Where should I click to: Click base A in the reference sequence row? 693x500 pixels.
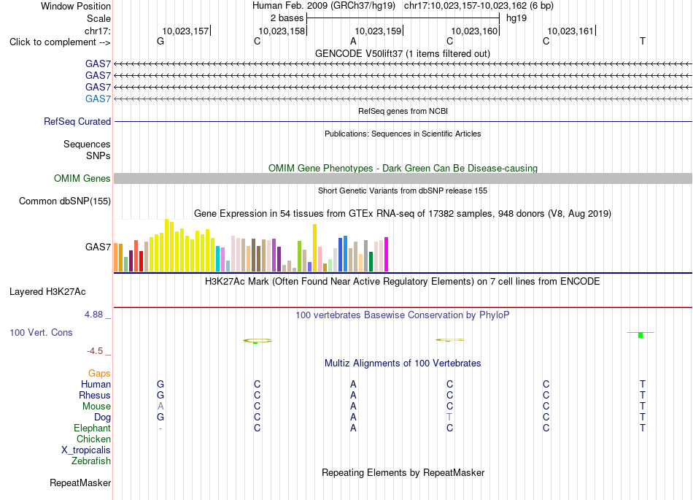point(353,41)
